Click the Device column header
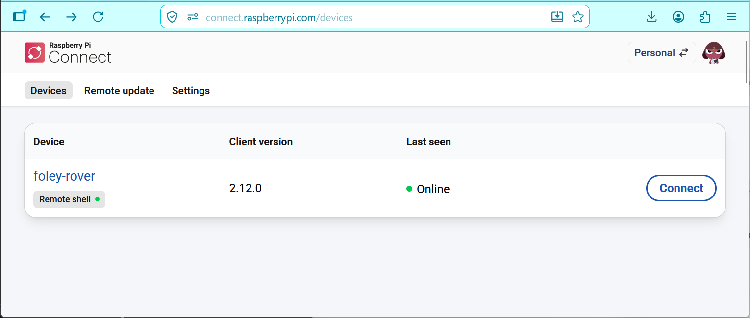This screenshot has height=318, width=750. [49, 142]
